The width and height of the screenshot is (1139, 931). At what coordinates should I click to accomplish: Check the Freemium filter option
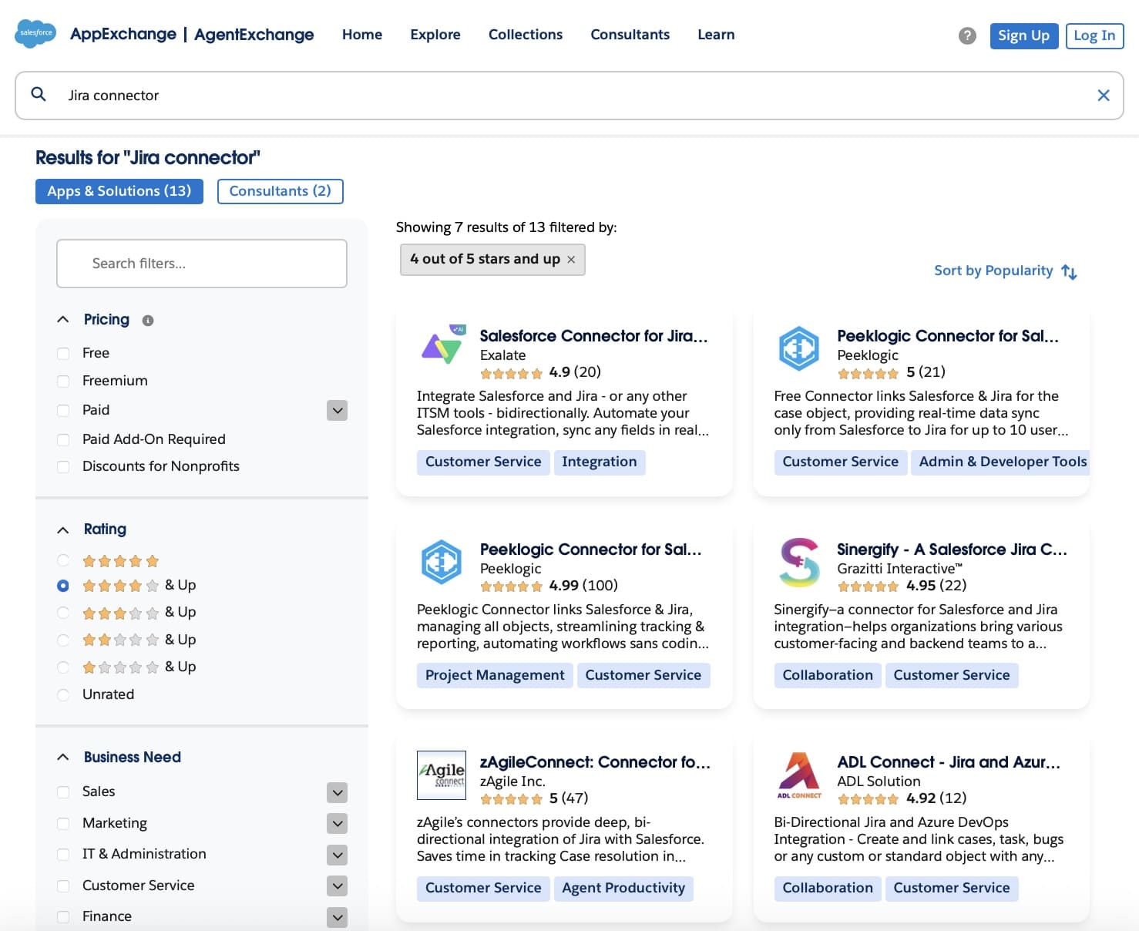(x=62, y=381)
